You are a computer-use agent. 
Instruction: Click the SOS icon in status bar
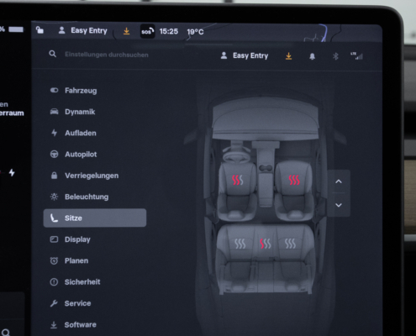point(147,31)
